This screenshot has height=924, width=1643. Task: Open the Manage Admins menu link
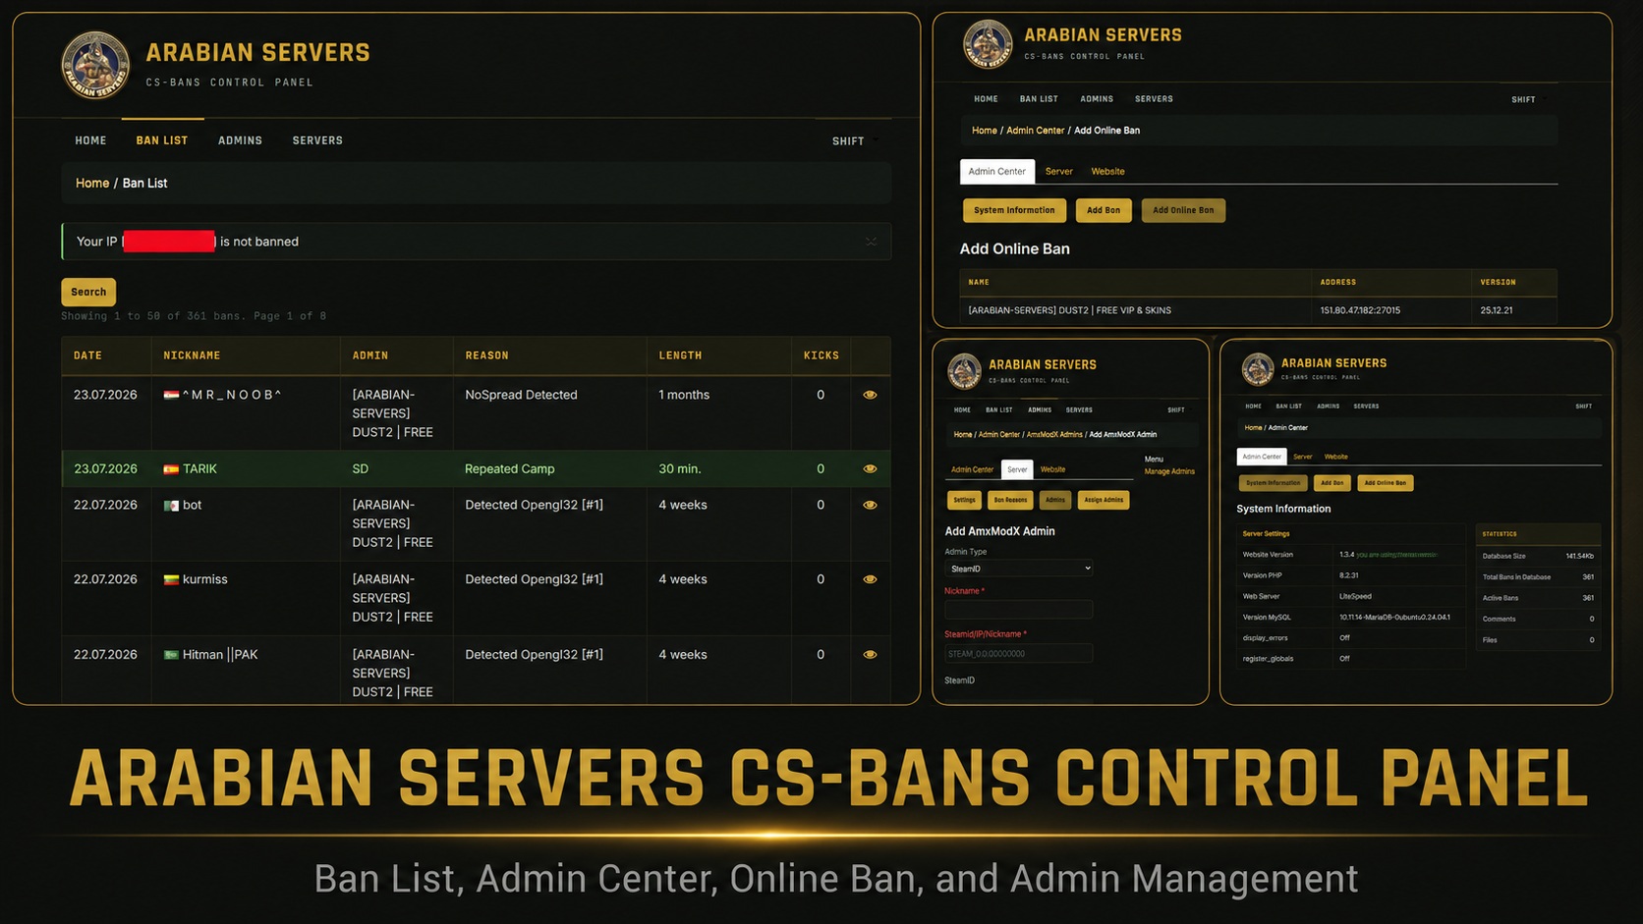1169,471
